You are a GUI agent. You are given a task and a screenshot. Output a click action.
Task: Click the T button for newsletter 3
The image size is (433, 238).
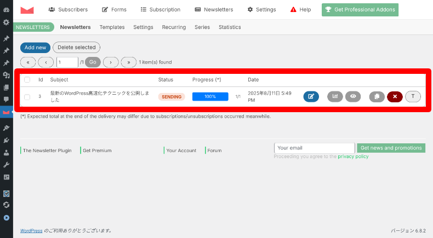tap(413, 96)
